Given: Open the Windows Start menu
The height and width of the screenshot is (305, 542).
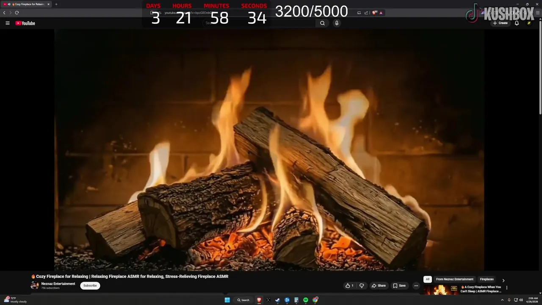Looking at the screenshot, I should [227, 300].
